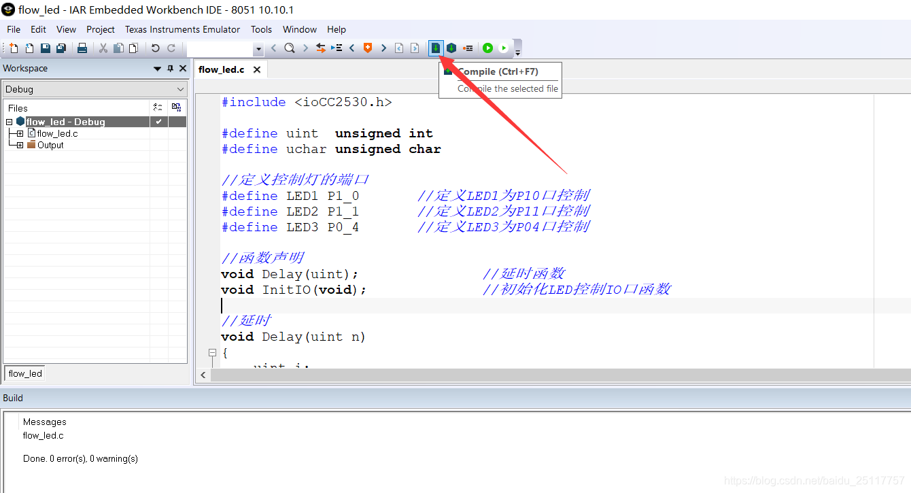Open the Window menu

coord(300,29)
